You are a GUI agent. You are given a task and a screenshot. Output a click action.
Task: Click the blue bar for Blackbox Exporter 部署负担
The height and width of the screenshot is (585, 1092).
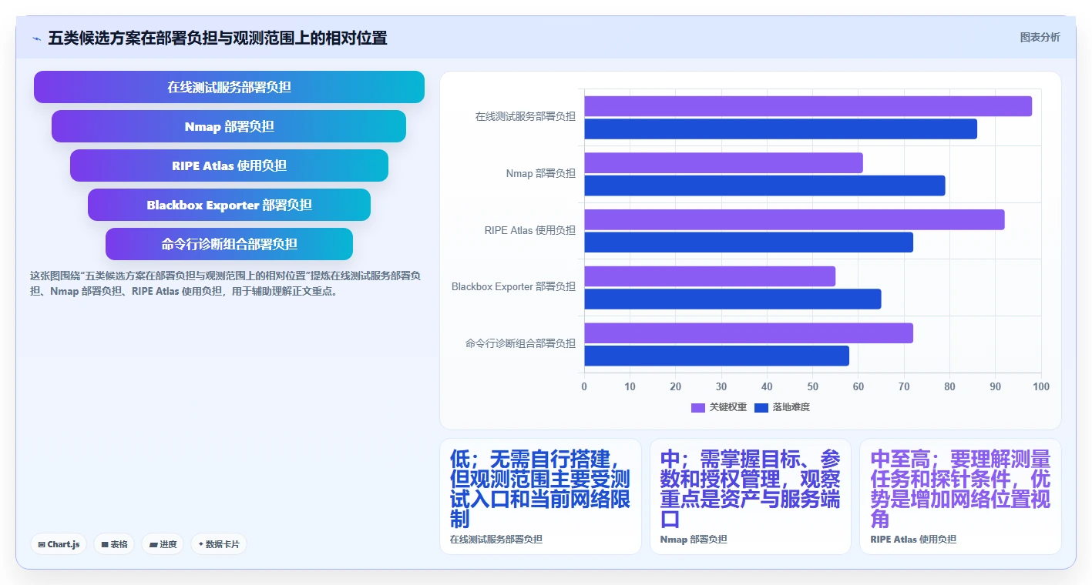tap(732, 299)
